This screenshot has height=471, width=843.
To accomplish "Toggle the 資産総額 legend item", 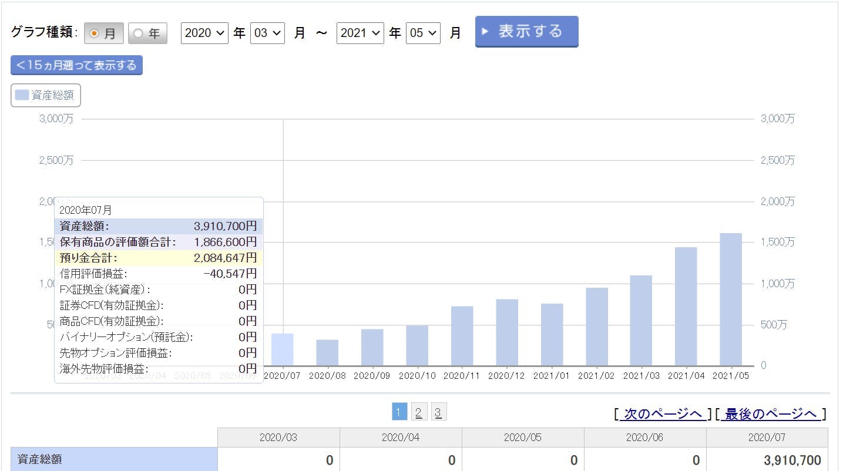I will [x=46, y=95].
